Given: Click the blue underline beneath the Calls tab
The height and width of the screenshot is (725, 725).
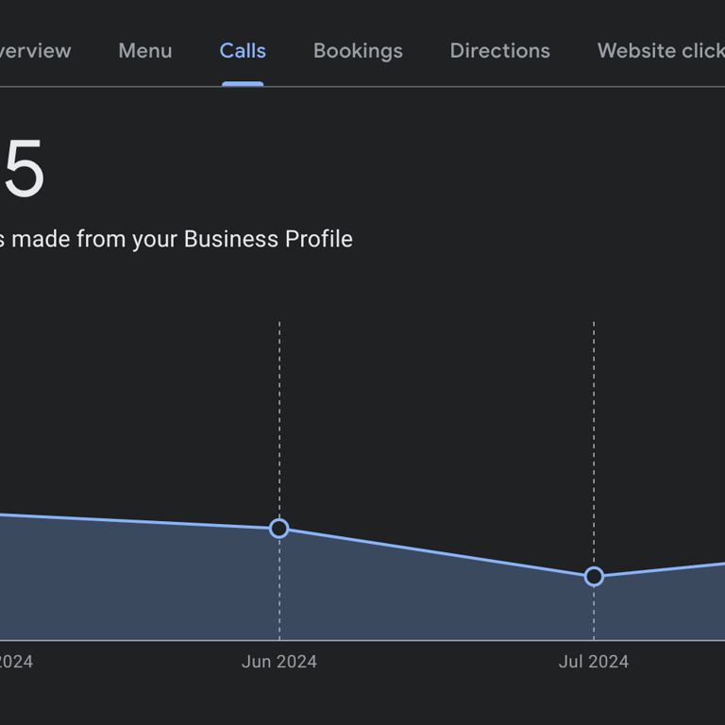Looking at the screenshot, I should click(243, 84).
